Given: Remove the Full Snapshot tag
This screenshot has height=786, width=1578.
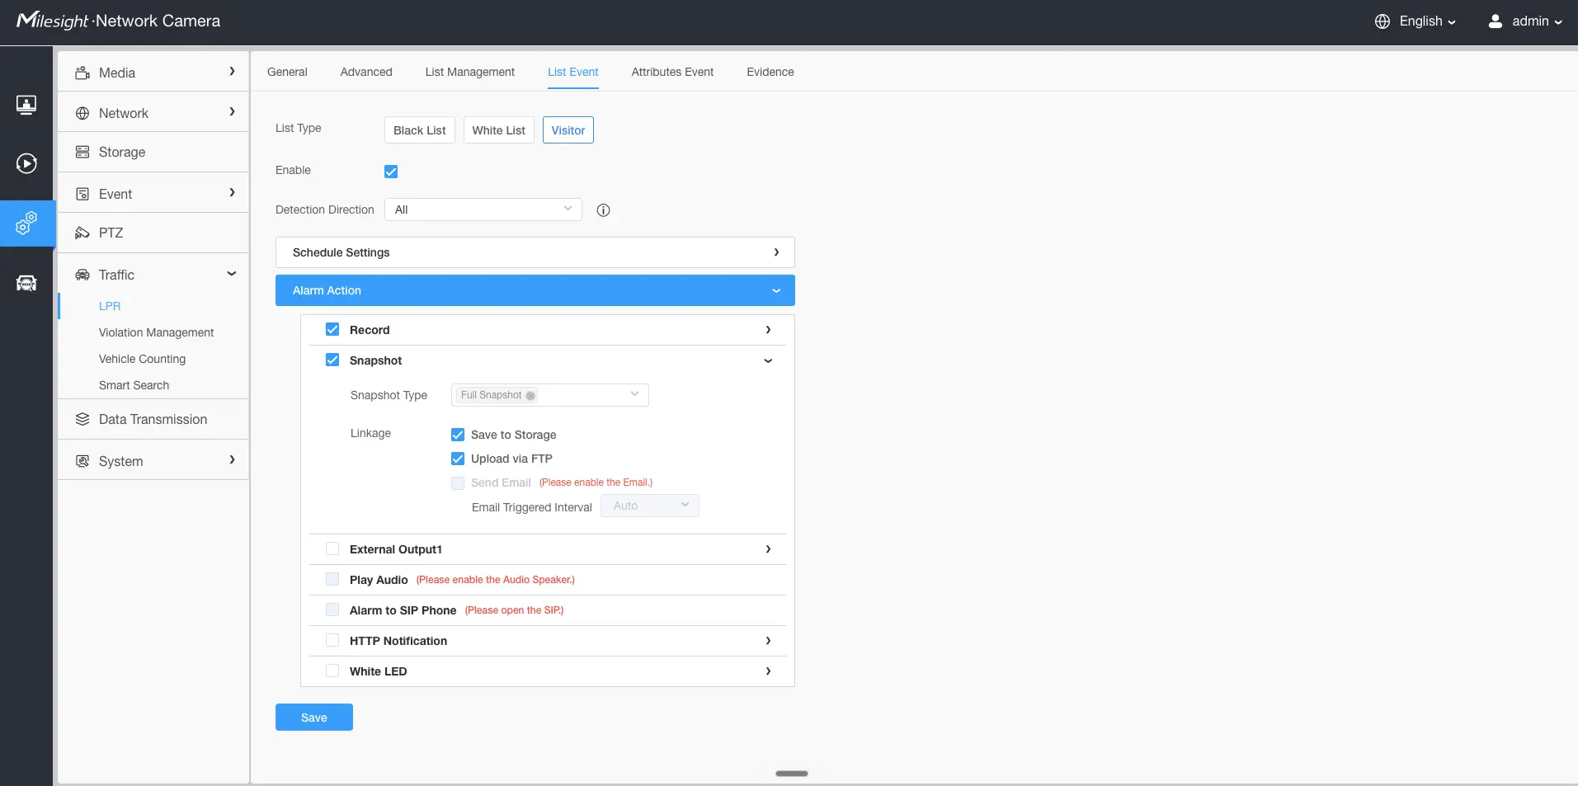Looking at the screenshot, I should (530, 396).
